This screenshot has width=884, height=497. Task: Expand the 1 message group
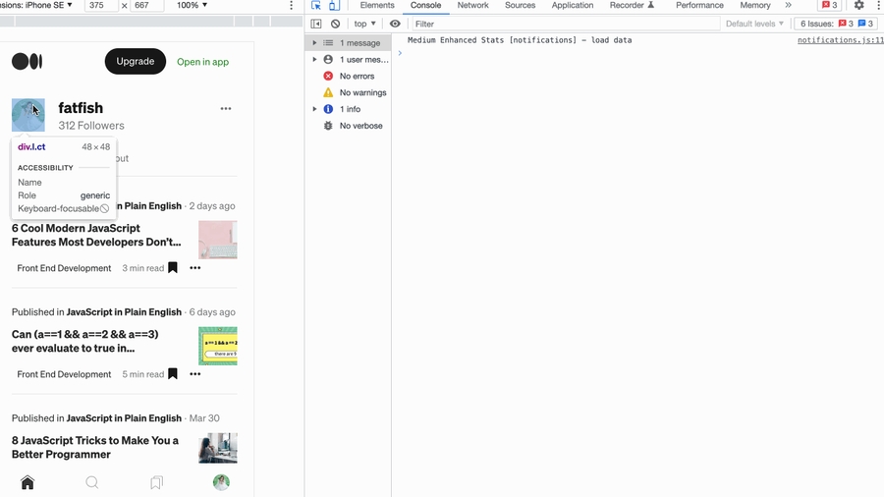[x=315, y=43]
